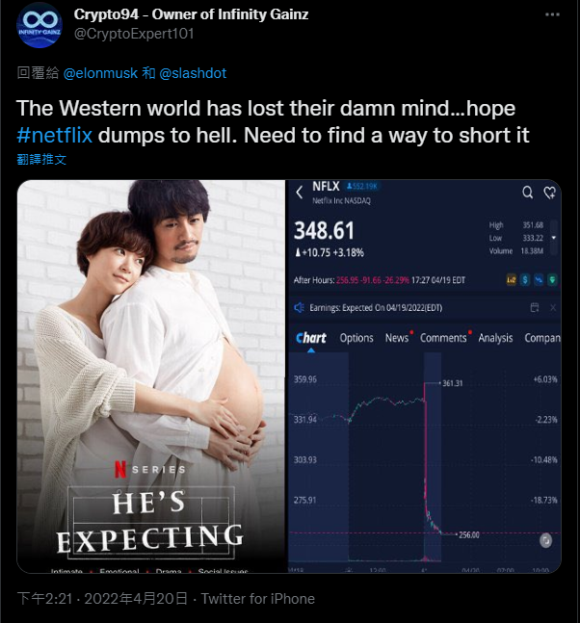Viewport: 580px width, 623px height.
Task: Dismiss the earnings expected banner
Action: point(553,307)
